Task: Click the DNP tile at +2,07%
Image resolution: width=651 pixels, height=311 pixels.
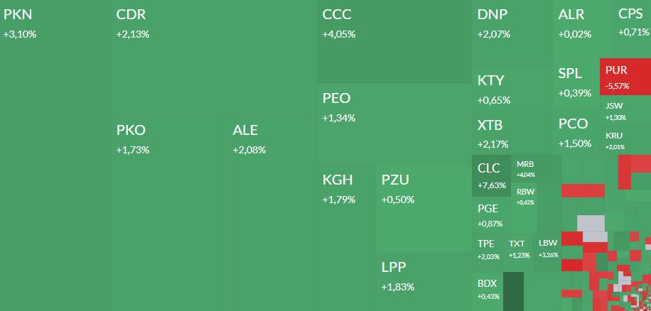Action: click(512, 33)
